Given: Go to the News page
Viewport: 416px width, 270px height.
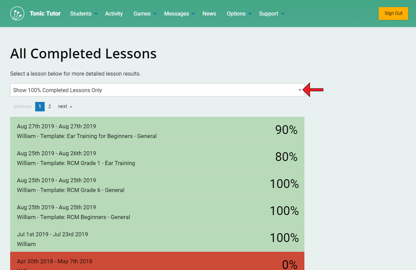Looking at the screenshot, I should point(209,13).
